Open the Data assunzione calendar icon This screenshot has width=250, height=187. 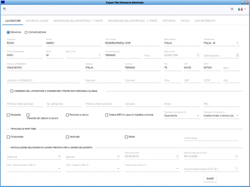(x=178, y=157)
